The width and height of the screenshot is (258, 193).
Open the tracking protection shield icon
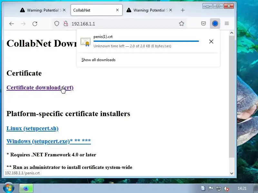tap(57, 23)
